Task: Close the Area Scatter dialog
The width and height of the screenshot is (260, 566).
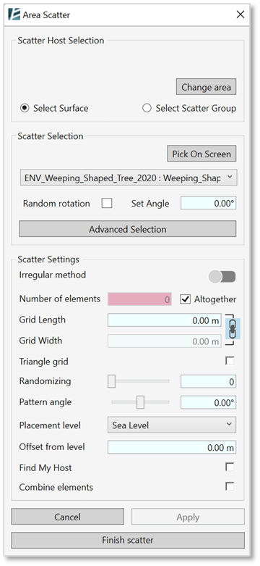Action: 240,14
